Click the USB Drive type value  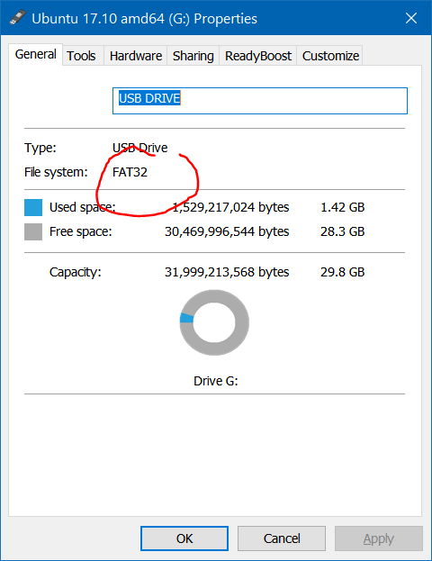[x=139, y=148]
